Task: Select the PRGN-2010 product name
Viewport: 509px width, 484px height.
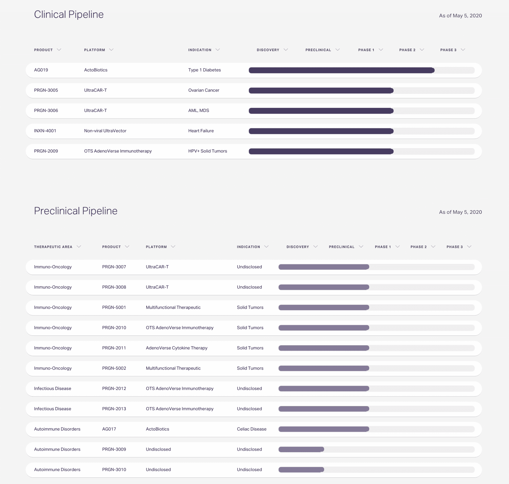Action: click(x=114, y=328)
